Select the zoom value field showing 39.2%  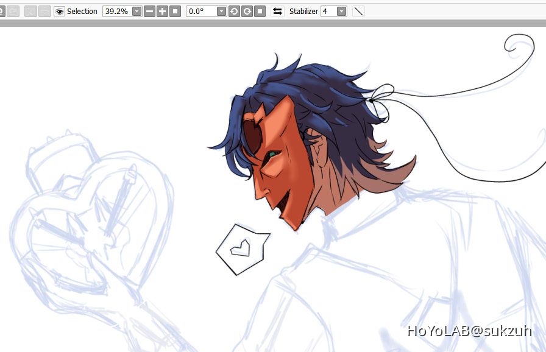click(x=116, y=10)
